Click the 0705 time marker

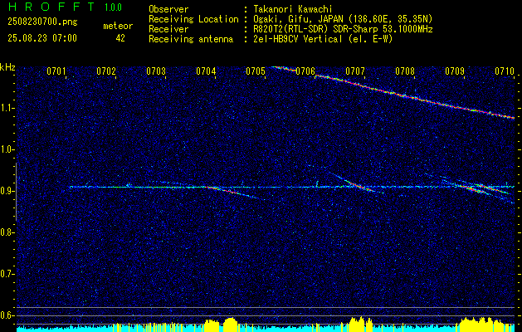coord(256,71)
